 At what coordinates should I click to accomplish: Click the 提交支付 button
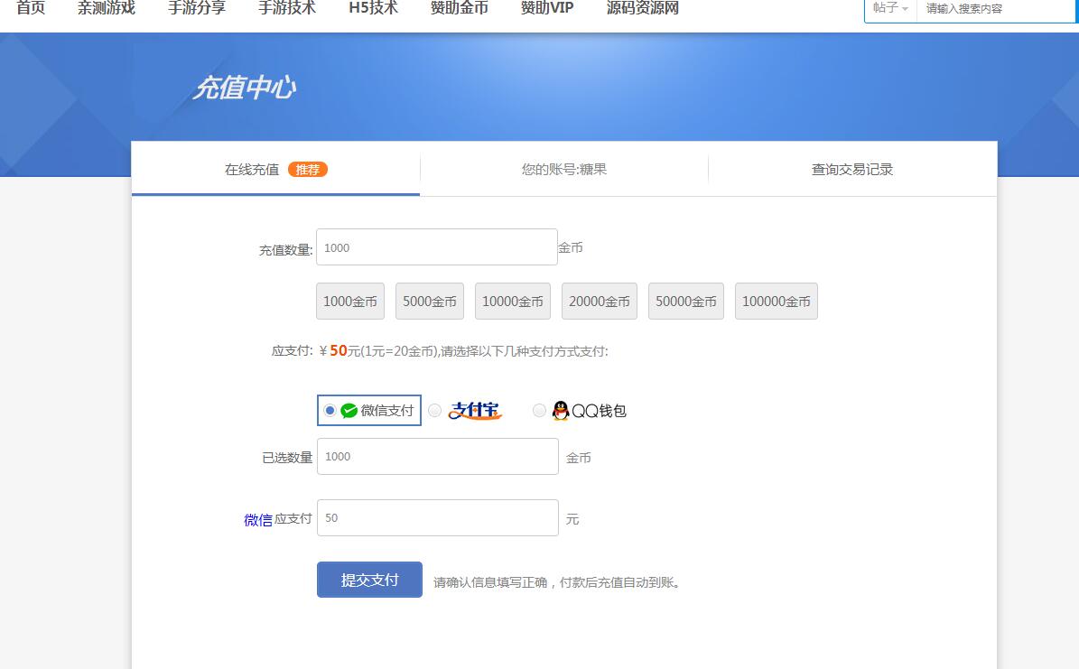coord(369,580)
